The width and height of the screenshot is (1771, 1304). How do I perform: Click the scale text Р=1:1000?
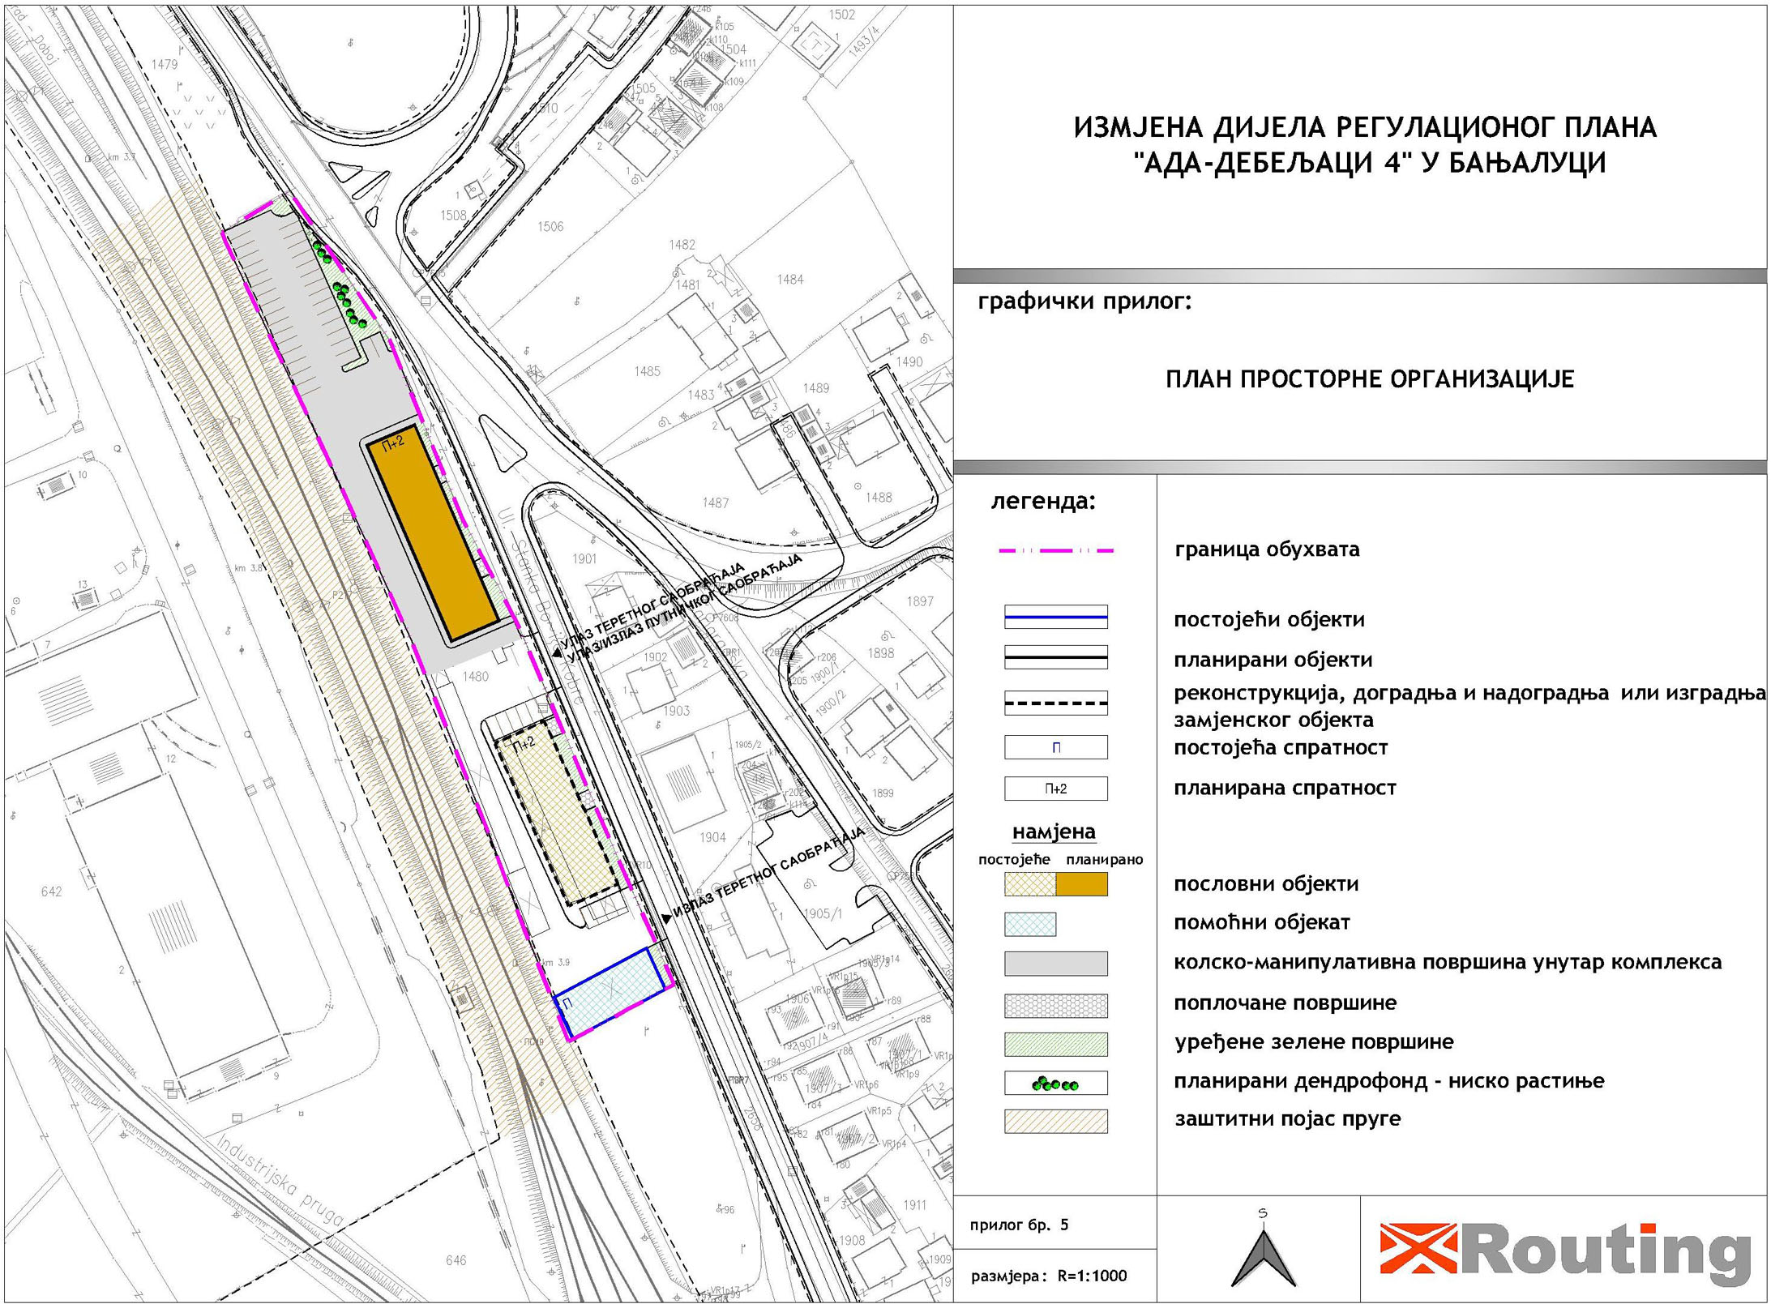(1092, 1276)
